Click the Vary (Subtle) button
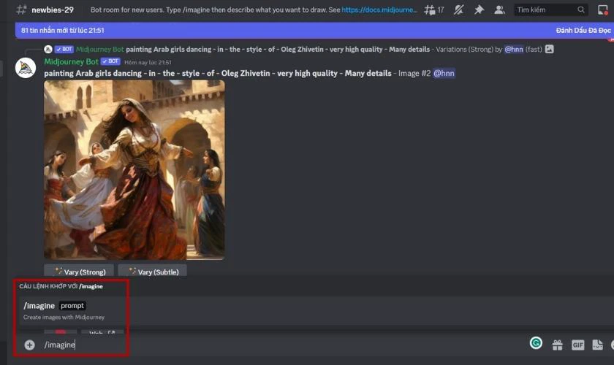Screen dimensions: 614x365 pyautogui.click(x=152, y=271)
